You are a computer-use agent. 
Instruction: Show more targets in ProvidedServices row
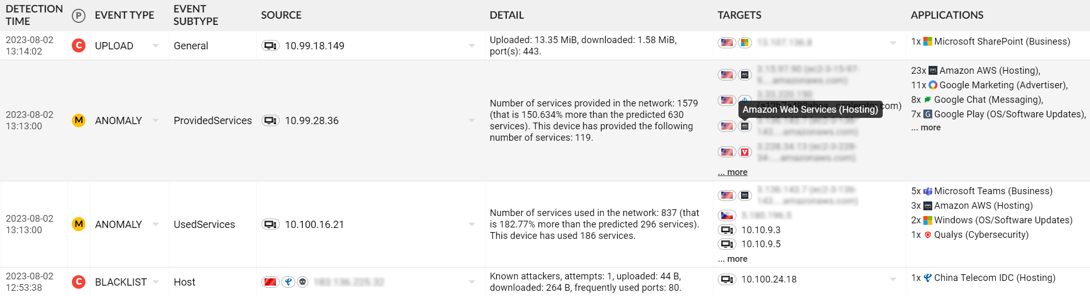[732, 172]
